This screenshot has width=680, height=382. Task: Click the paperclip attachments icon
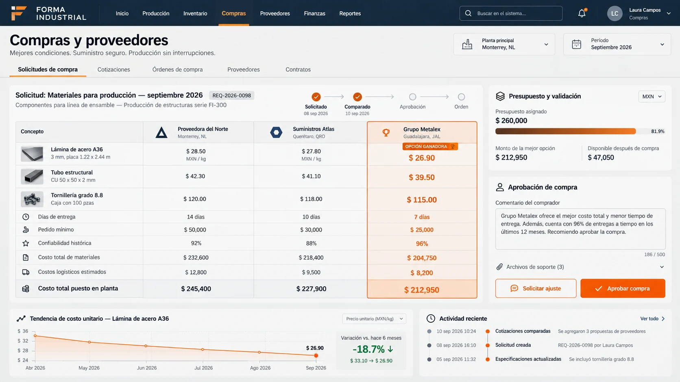(x=499, y=267)
